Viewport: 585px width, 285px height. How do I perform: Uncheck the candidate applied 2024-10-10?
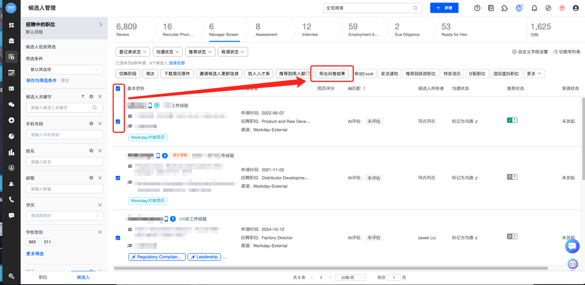pyautogui.click(x=118, y=237)
